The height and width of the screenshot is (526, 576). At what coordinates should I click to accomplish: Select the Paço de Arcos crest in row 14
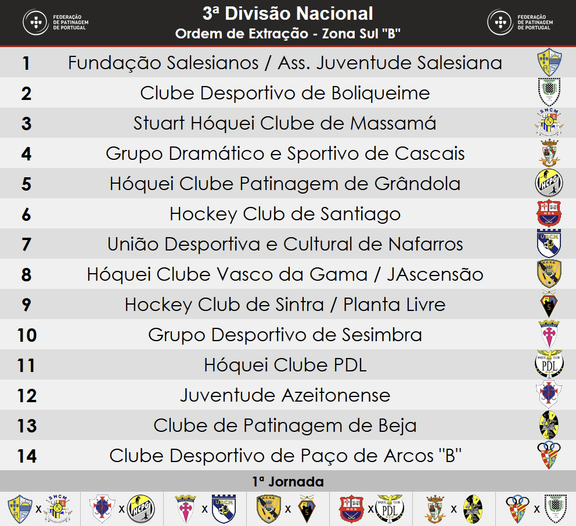pos(549,455)
